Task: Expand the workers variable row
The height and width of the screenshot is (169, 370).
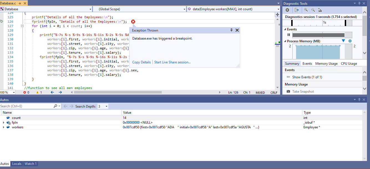Action: pyautogui.click(x=4, y=127)
